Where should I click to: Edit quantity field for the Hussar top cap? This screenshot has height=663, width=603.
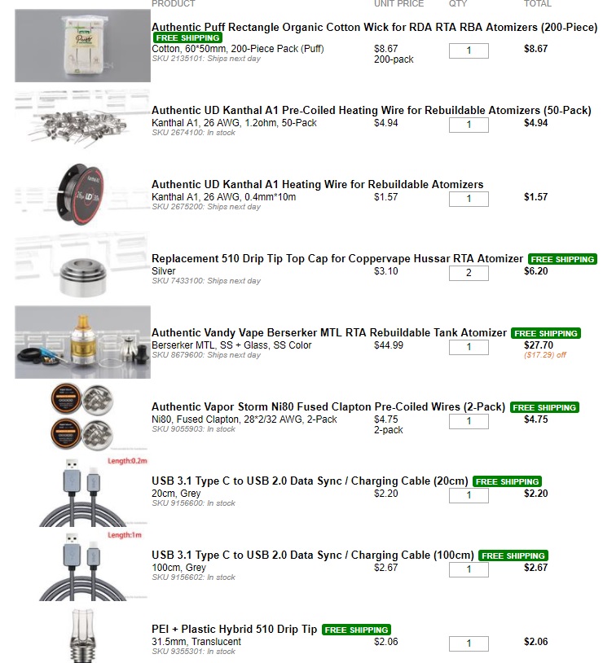pyautogui.click(x=469, y=273)
